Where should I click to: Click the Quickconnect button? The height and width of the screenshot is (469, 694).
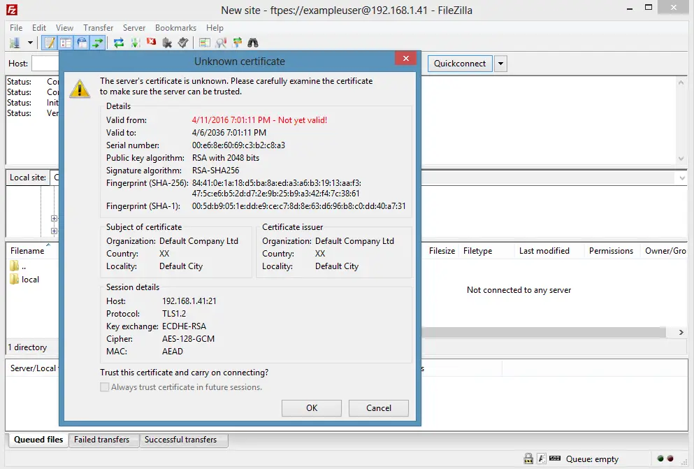coord(460,64)
